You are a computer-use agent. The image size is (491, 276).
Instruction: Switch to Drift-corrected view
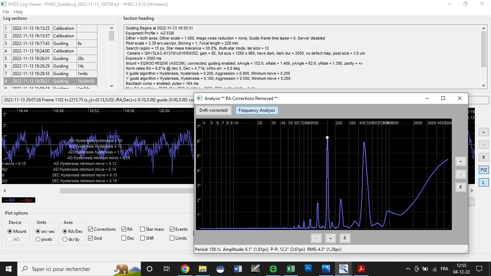pyautogui.click(x=214, y=110)
